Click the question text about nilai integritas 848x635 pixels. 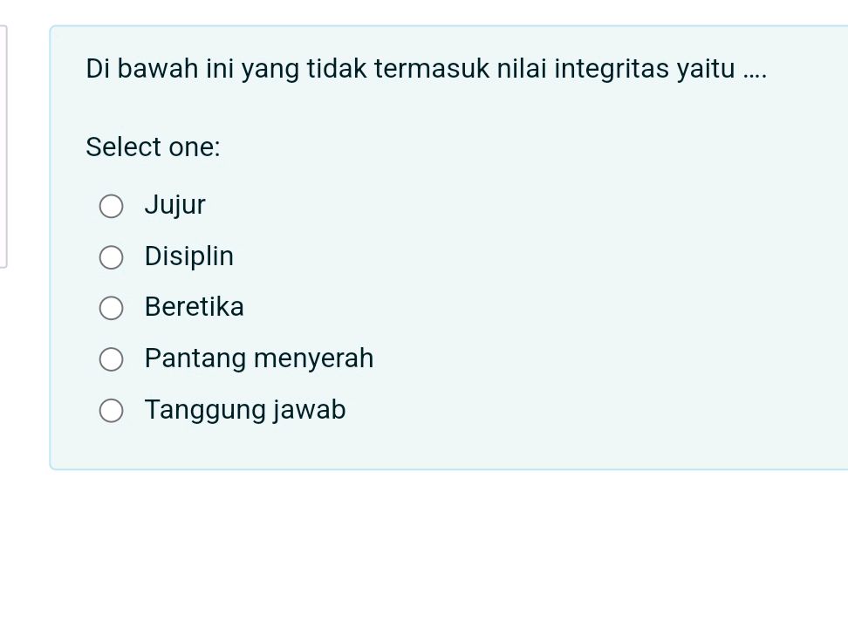point(427,68)
